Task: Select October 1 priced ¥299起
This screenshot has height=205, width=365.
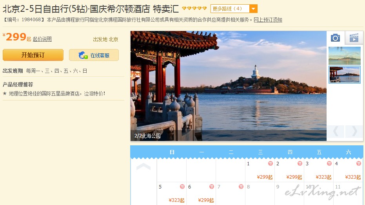Action: tap(260, 170)
